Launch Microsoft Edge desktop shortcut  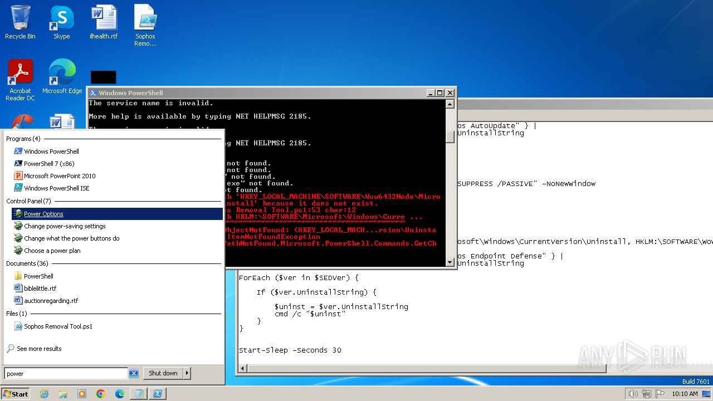click(x=62, y=77)
